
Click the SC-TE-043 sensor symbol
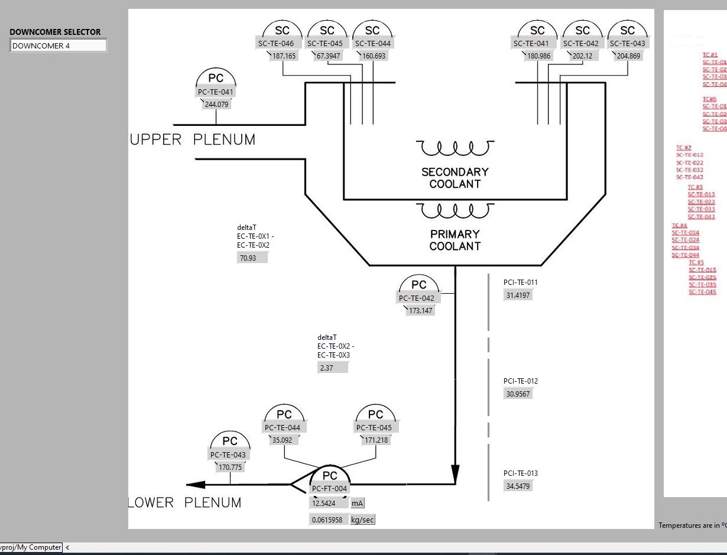pyautogui.click(x=627, y=32)
